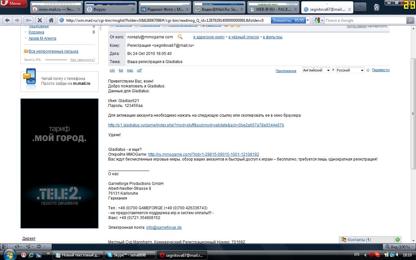Switch to the Радикал-Фото tab
Viewport: 416px width, 260px height.
tap(165, 7)
